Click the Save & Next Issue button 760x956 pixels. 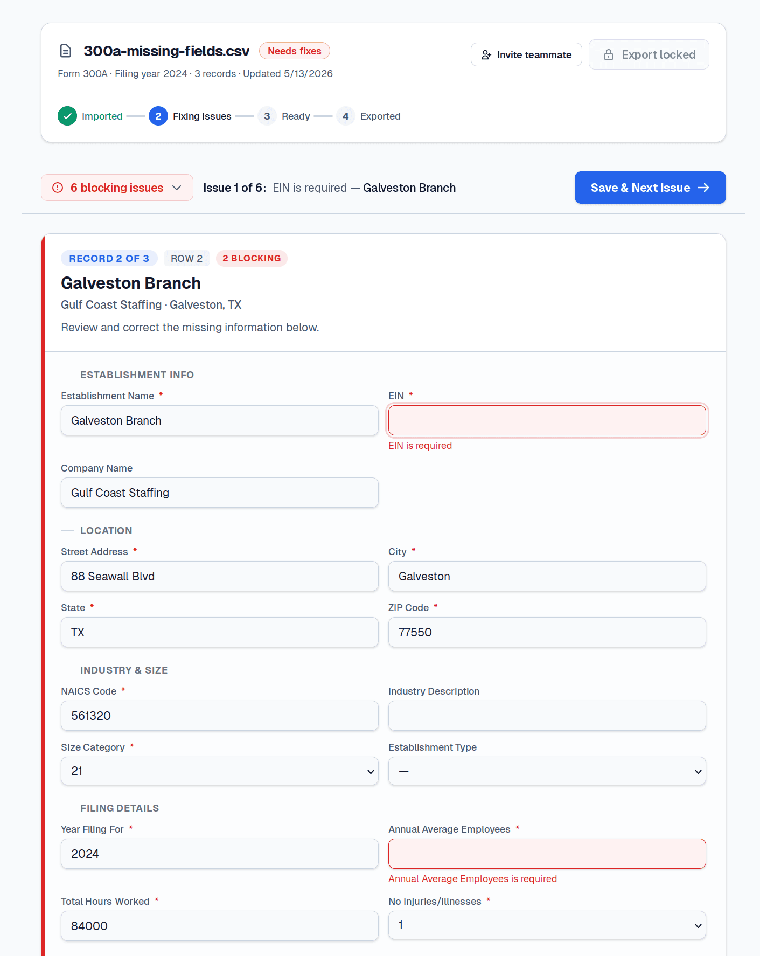tap(650, 188)
